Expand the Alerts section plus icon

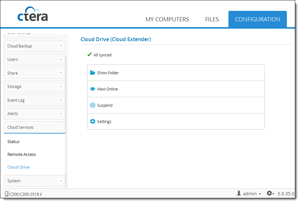[x=61, y=113]
